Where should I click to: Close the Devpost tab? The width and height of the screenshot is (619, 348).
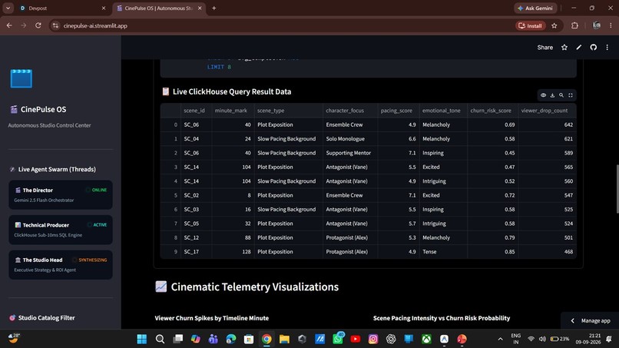[104, 8]
